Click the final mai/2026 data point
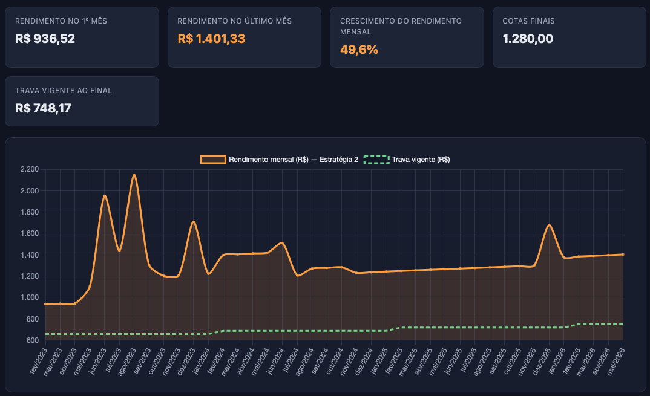The height and width of the screenshot is (396, 650). tap(623, 255)
